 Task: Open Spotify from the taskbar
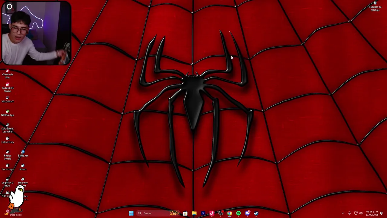[238, 213]
